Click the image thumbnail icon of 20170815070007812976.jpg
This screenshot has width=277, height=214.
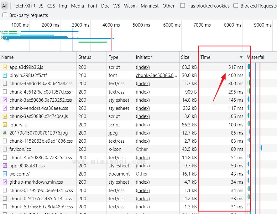(x=5, y=133)
